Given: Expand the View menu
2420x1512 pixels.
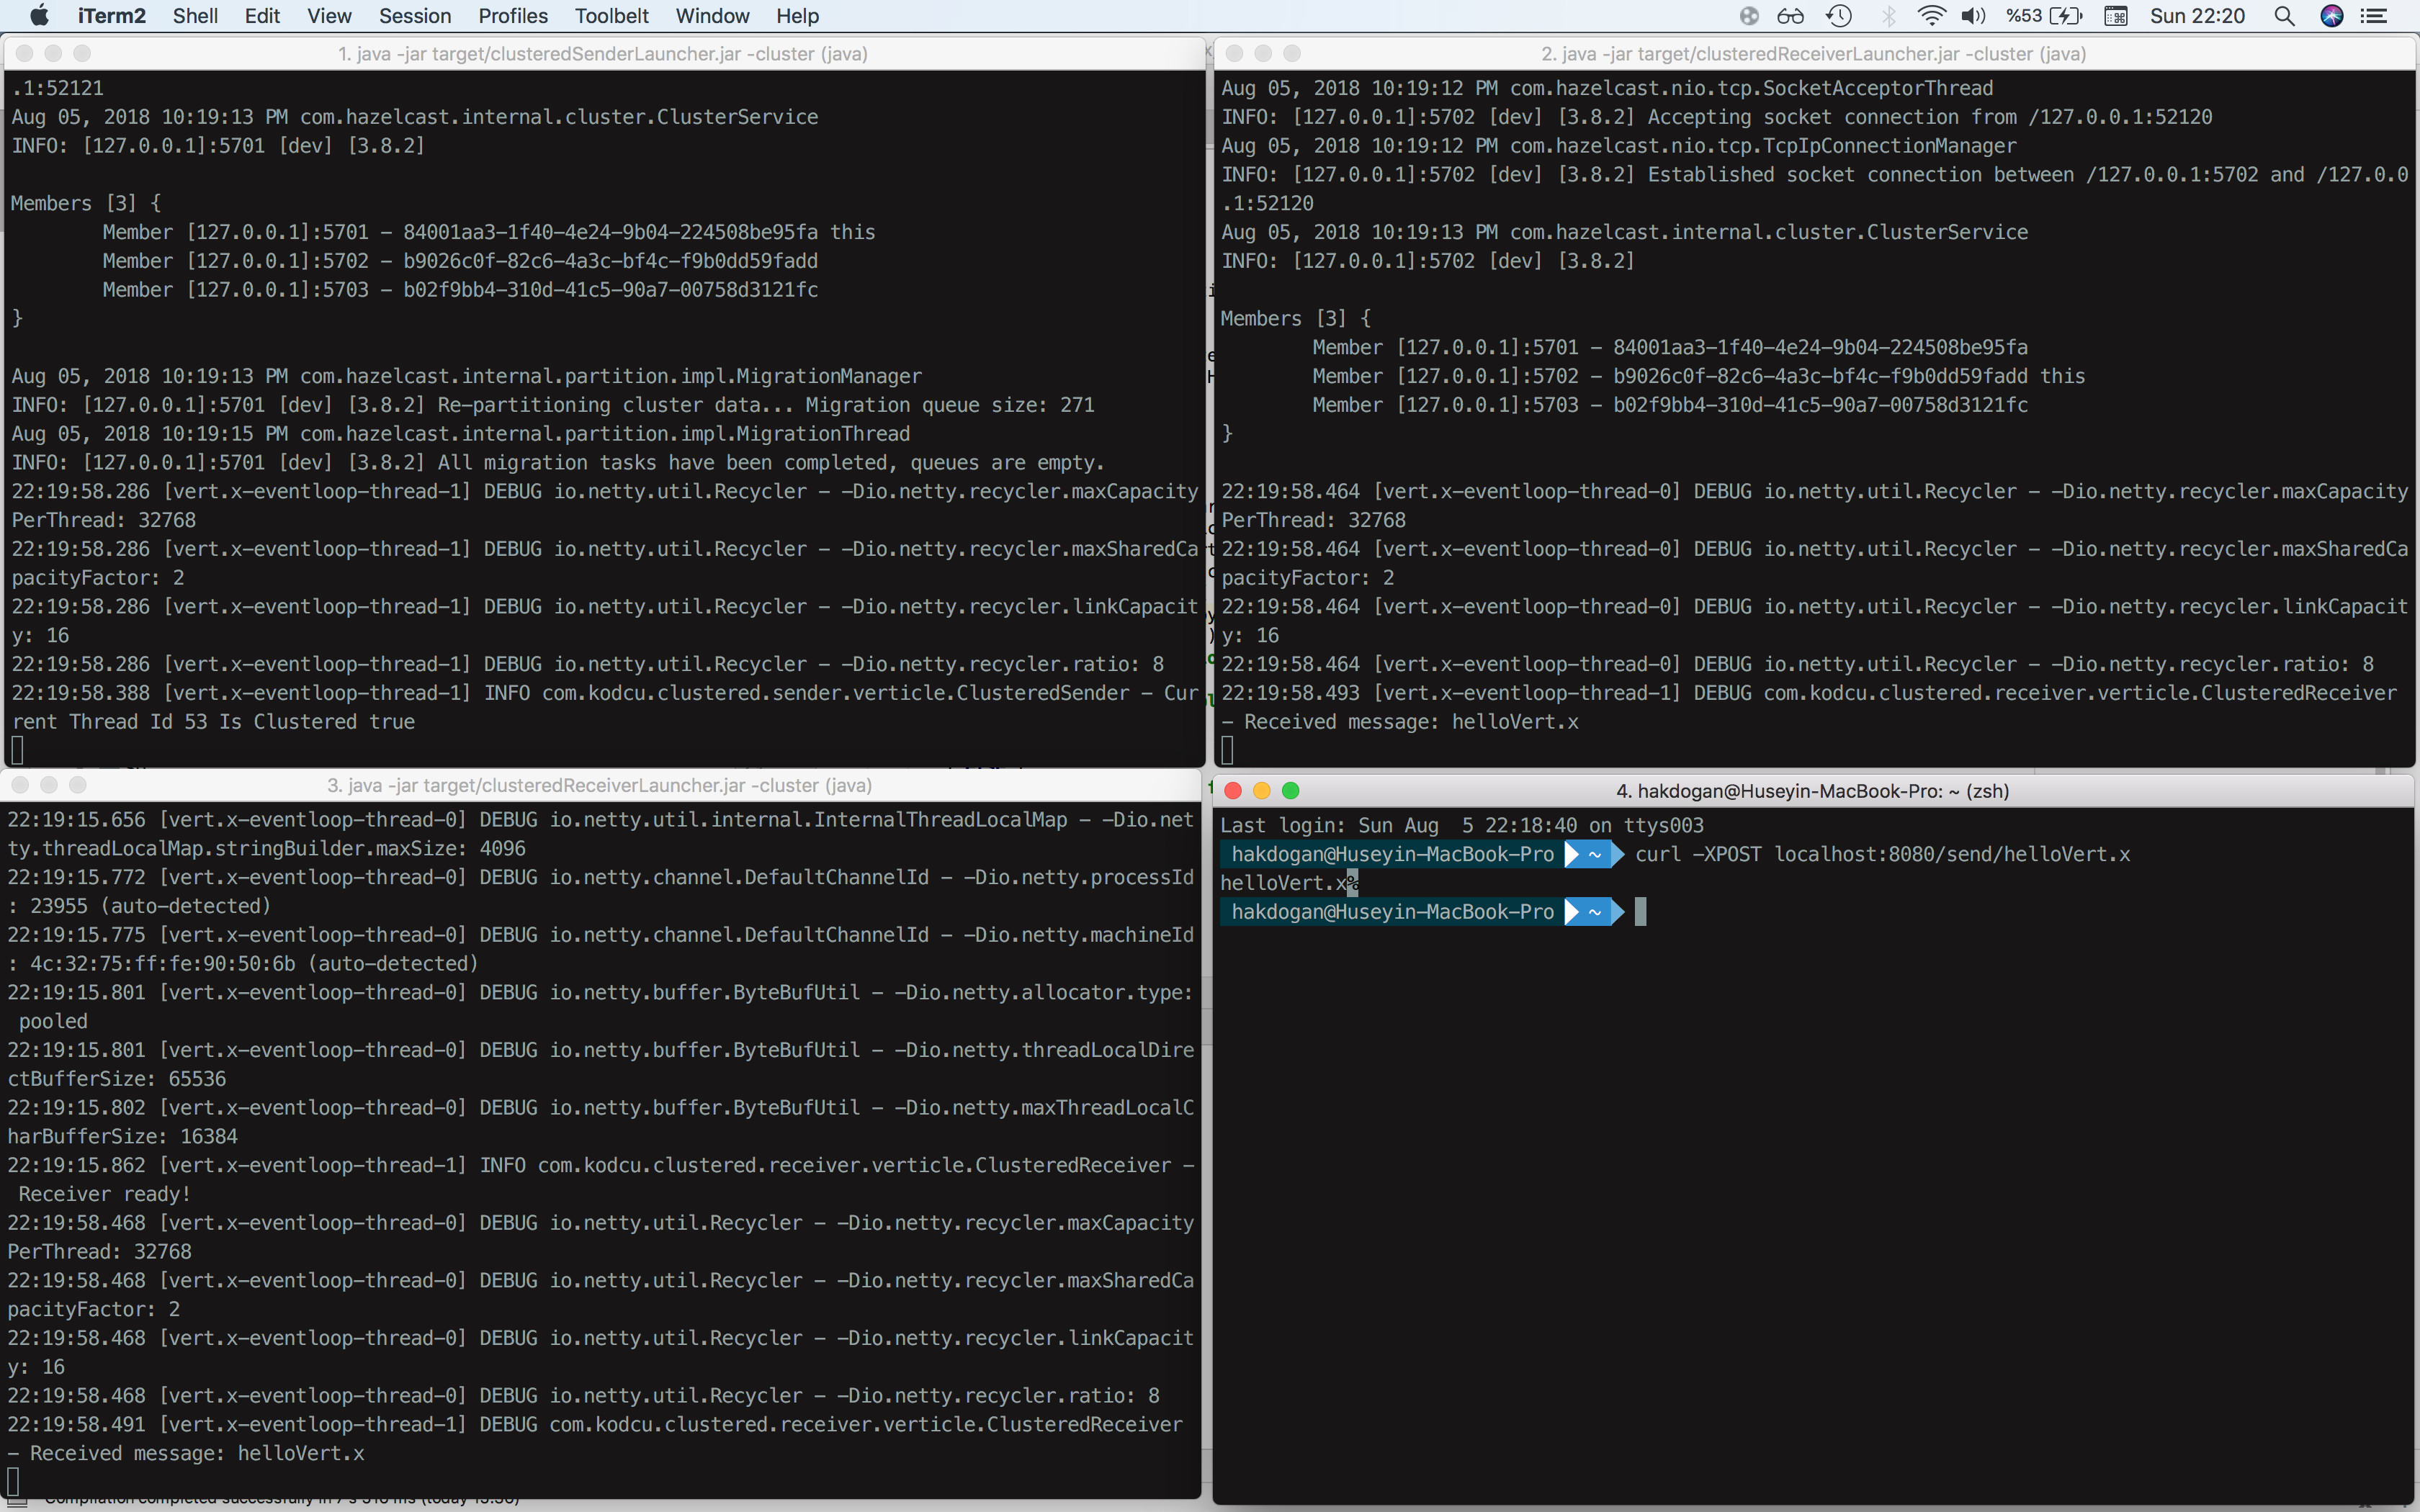Looking at the screenshot, I should (329, 16).
